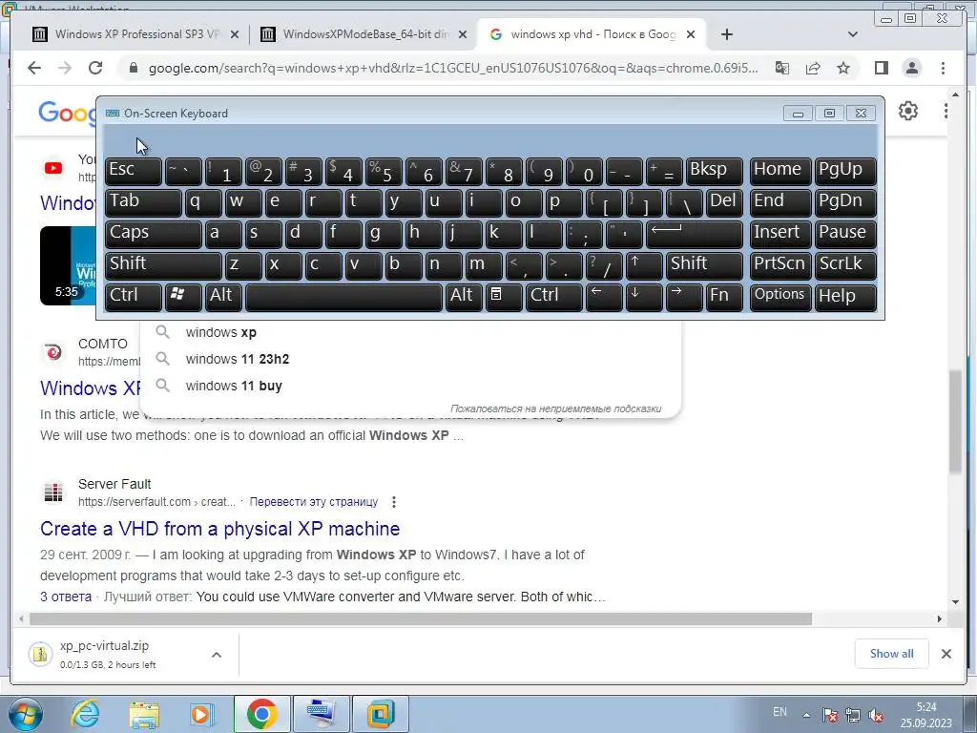Reload the page in Chrome
Image resolution: width=977 pixels, height=733 pixels.
tap(94, 68)
